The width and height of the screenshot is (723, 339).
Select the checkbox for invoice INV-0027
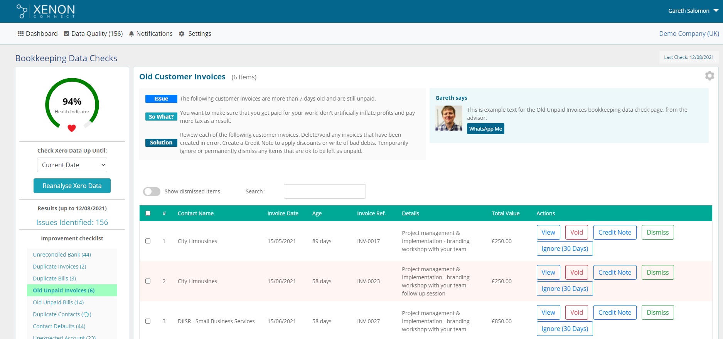point(148,321)
